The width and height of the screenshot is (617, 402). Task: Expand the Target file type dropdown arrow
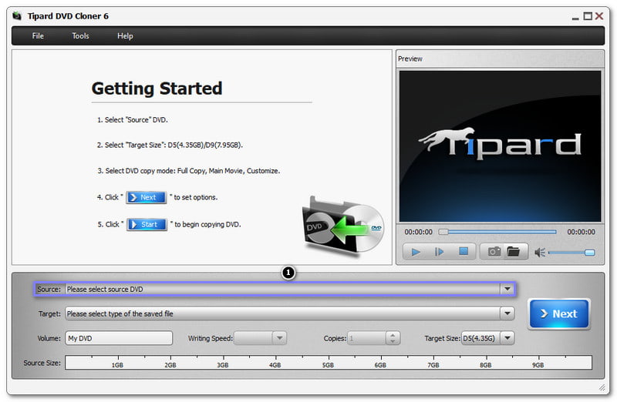tap(507, 313)
